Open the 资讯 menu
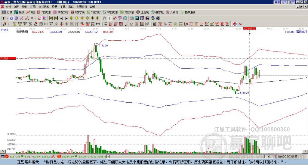Screen dimensions: 308x165 25,7
